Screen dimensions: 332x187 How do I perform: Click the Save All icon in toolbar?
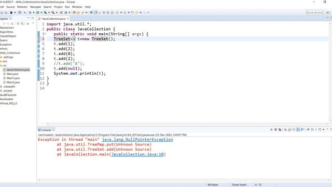click(x=6, y=12)
